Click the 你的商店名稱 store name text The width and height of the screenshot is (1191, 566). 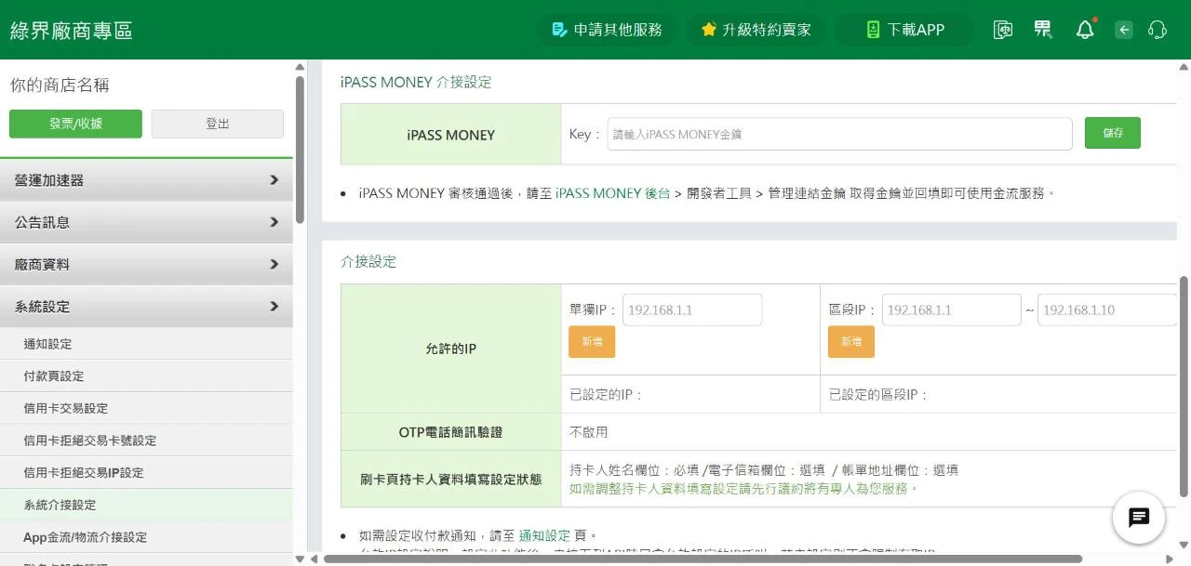click(x=60, y=85)
